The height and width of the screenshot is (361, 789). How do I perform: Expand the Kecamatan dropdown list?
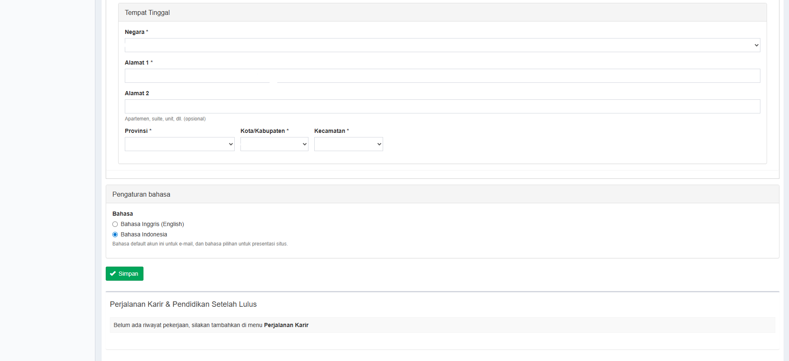(x=348, y=144)
